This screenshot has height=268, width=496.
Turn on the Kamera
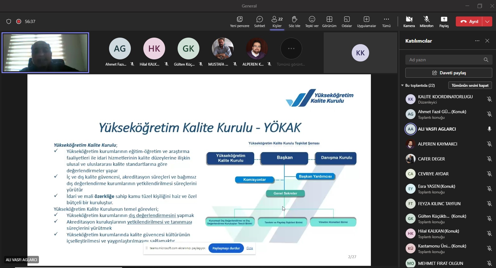point(409,22)
